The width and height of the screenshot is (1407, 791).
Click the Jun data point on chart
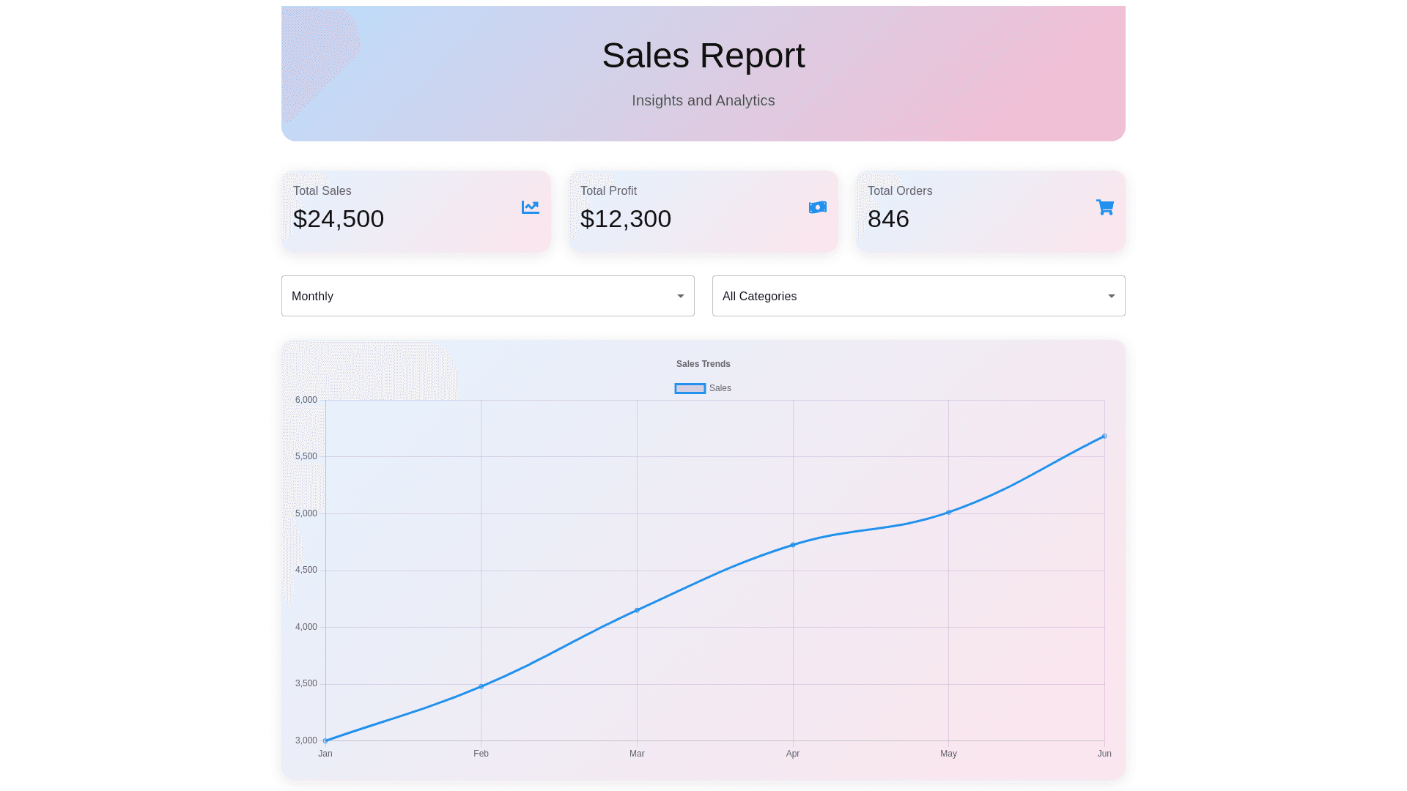(x=1104, y=436)
